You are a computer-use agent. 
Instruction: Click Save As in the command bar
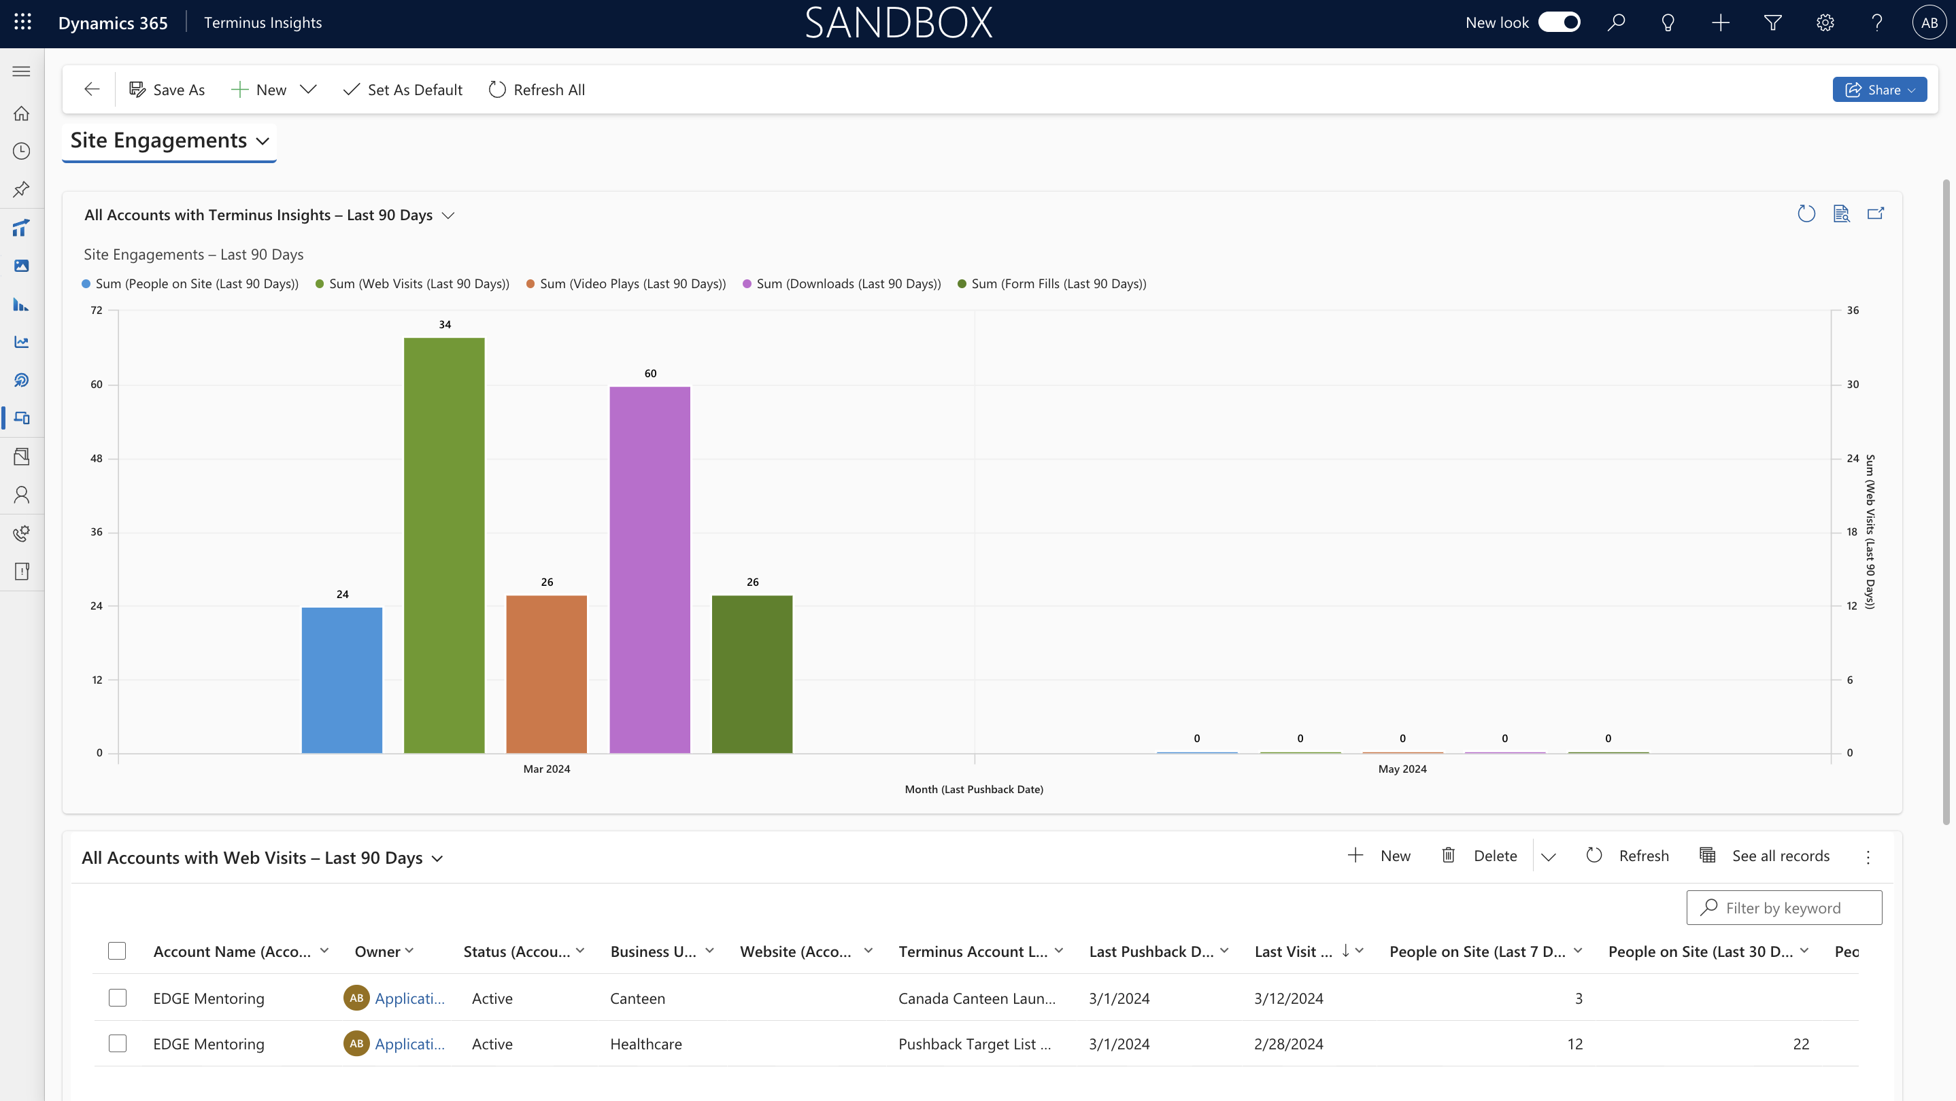pos(167,90)
